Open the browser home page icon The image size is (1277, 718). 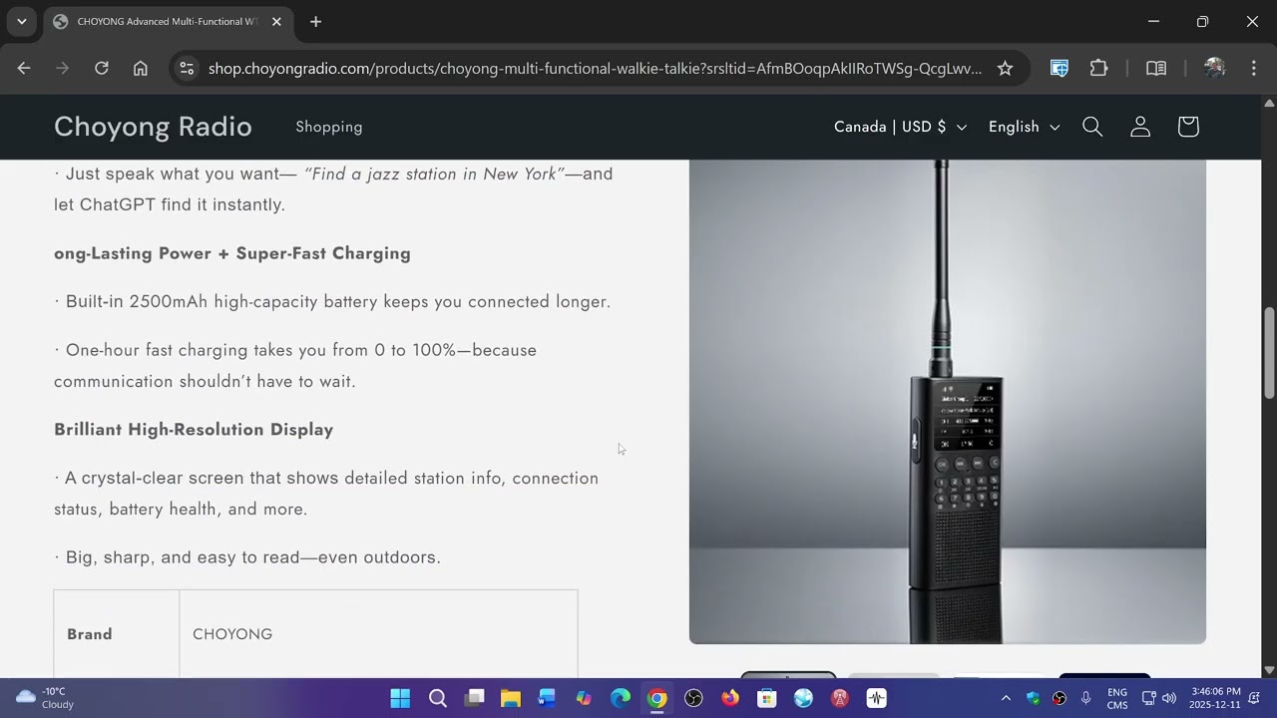(x=141, y=68)
